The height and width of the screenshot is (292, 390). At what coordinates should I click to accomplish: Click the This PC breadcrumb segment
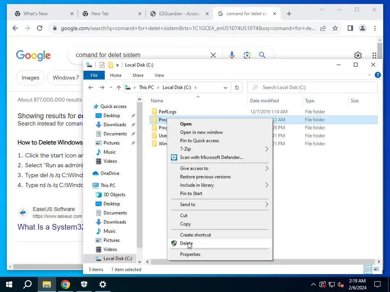[146, 87]
